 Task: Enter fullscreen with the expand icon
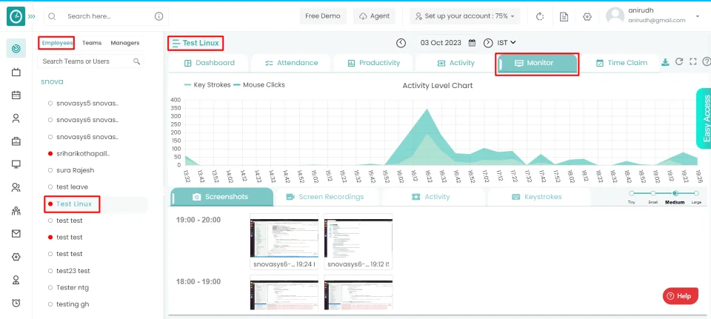coord(693,63)
